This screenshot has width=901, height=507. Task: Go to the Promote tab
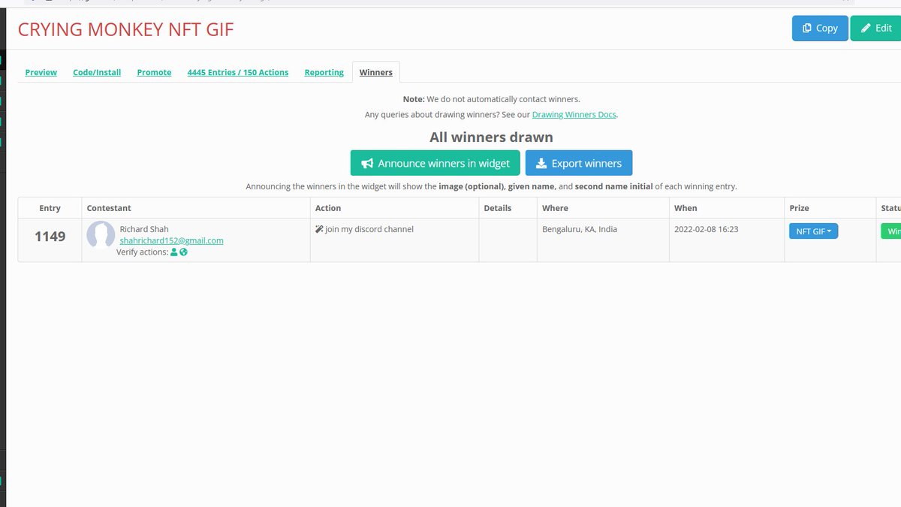point(154,72)
